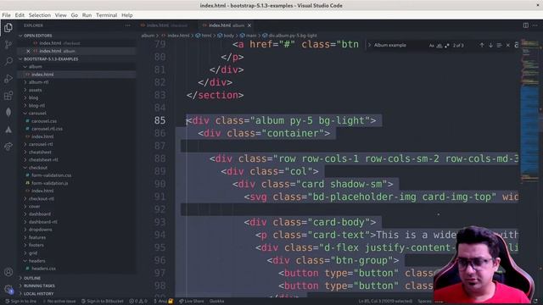
Task: Expand the Running Tasks section
Action: (x=39, y=286)
